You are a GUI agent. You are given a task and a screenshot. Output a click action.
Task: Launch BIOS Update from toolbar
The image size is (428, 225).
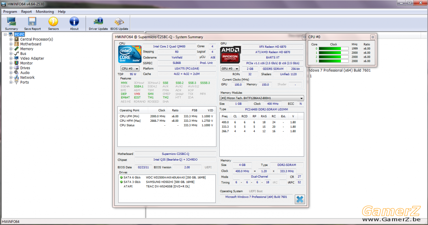[119, 23]
